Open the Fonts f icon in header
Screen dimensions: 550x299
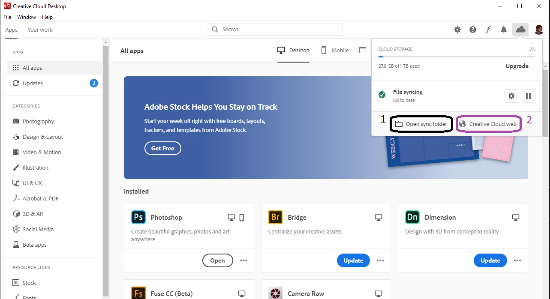pos(488,30)
